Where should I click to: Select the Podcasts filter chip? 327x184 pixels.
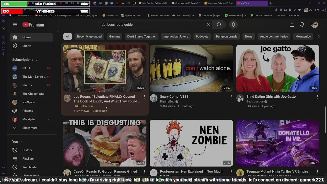pyautogui.click(x=202, y=37)
